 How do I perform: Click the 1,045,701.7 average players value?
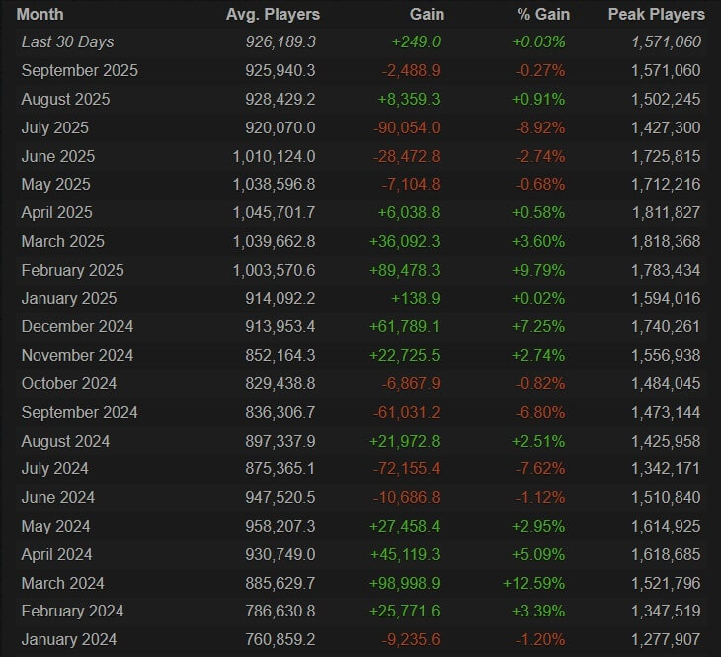point(274,212)
